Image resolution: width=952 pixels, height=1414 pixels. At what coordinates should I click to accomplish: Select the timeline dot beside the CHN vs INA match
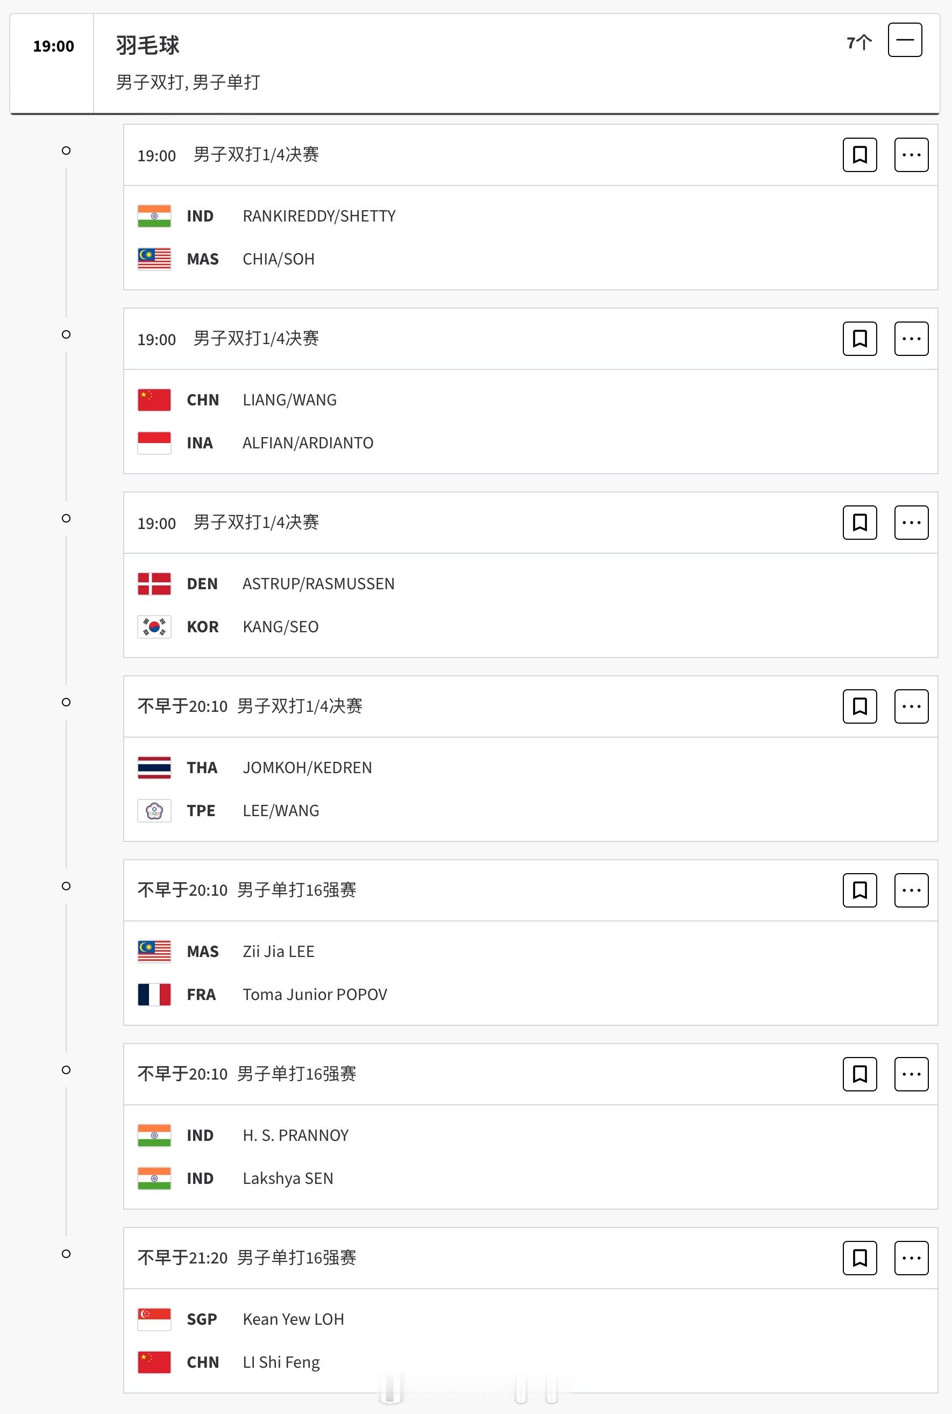tap(66, 334)
